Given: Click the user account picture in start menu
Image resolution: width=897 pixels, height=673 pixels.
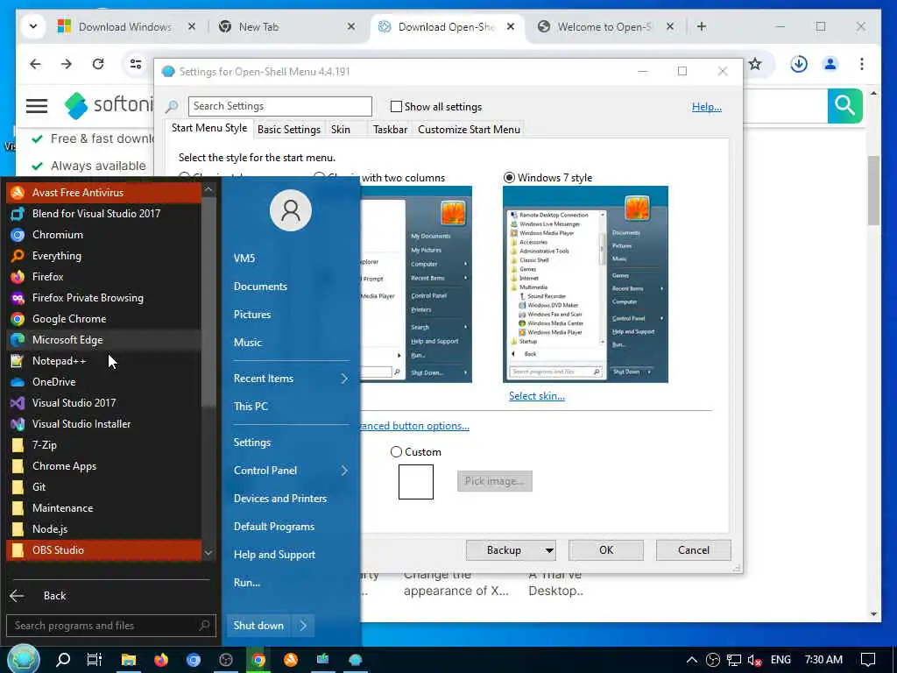Looking at the screenshot, I should click(x=291, y=210).
